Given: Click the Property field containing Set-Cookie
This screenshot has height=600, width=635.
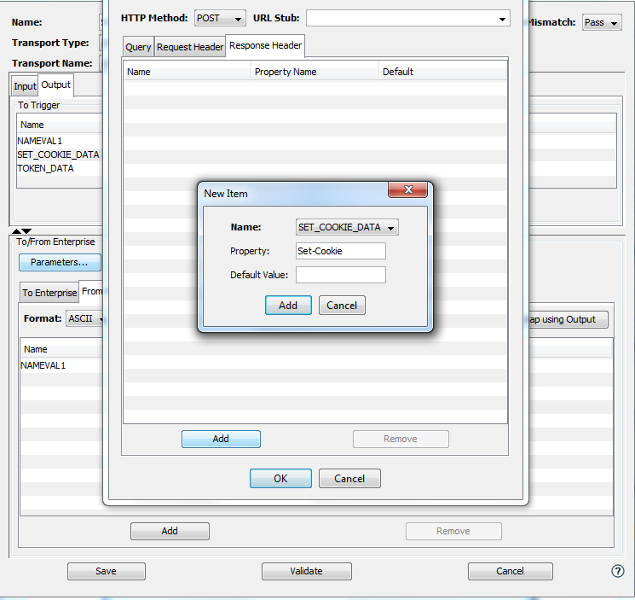Looking at the screenshot, I should click(x=340, y=251).
